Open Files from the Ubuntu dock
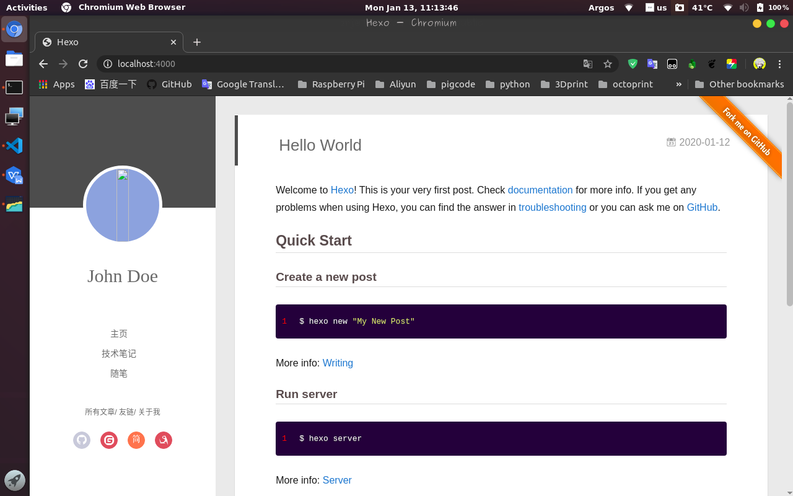 [14, 59]
